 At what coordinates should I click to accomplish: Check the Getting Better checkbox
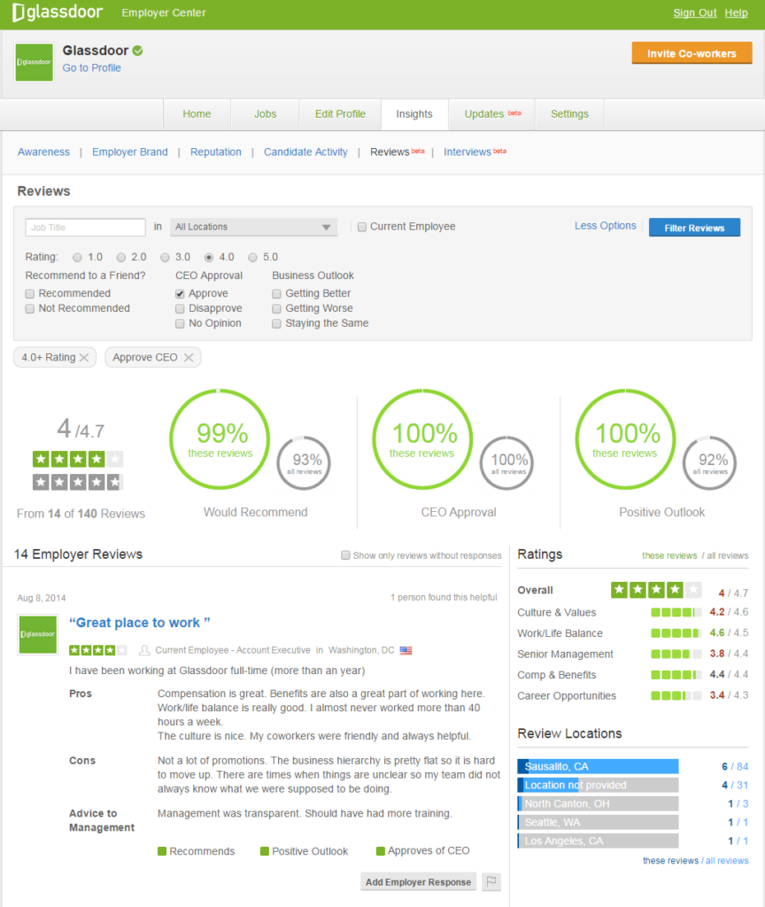click(x=276, y=294)
